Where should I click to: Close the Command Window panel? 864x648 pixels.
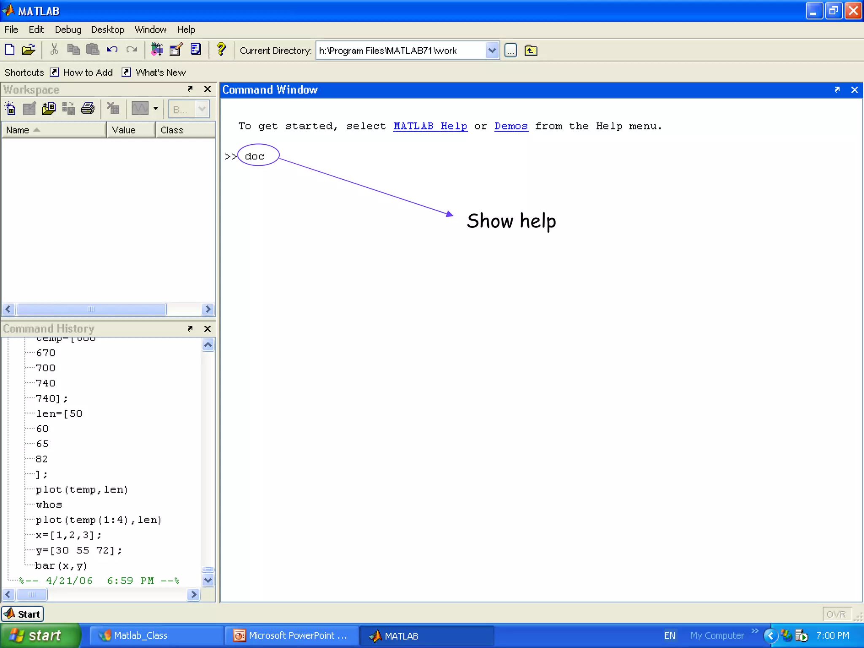(854, 89)
